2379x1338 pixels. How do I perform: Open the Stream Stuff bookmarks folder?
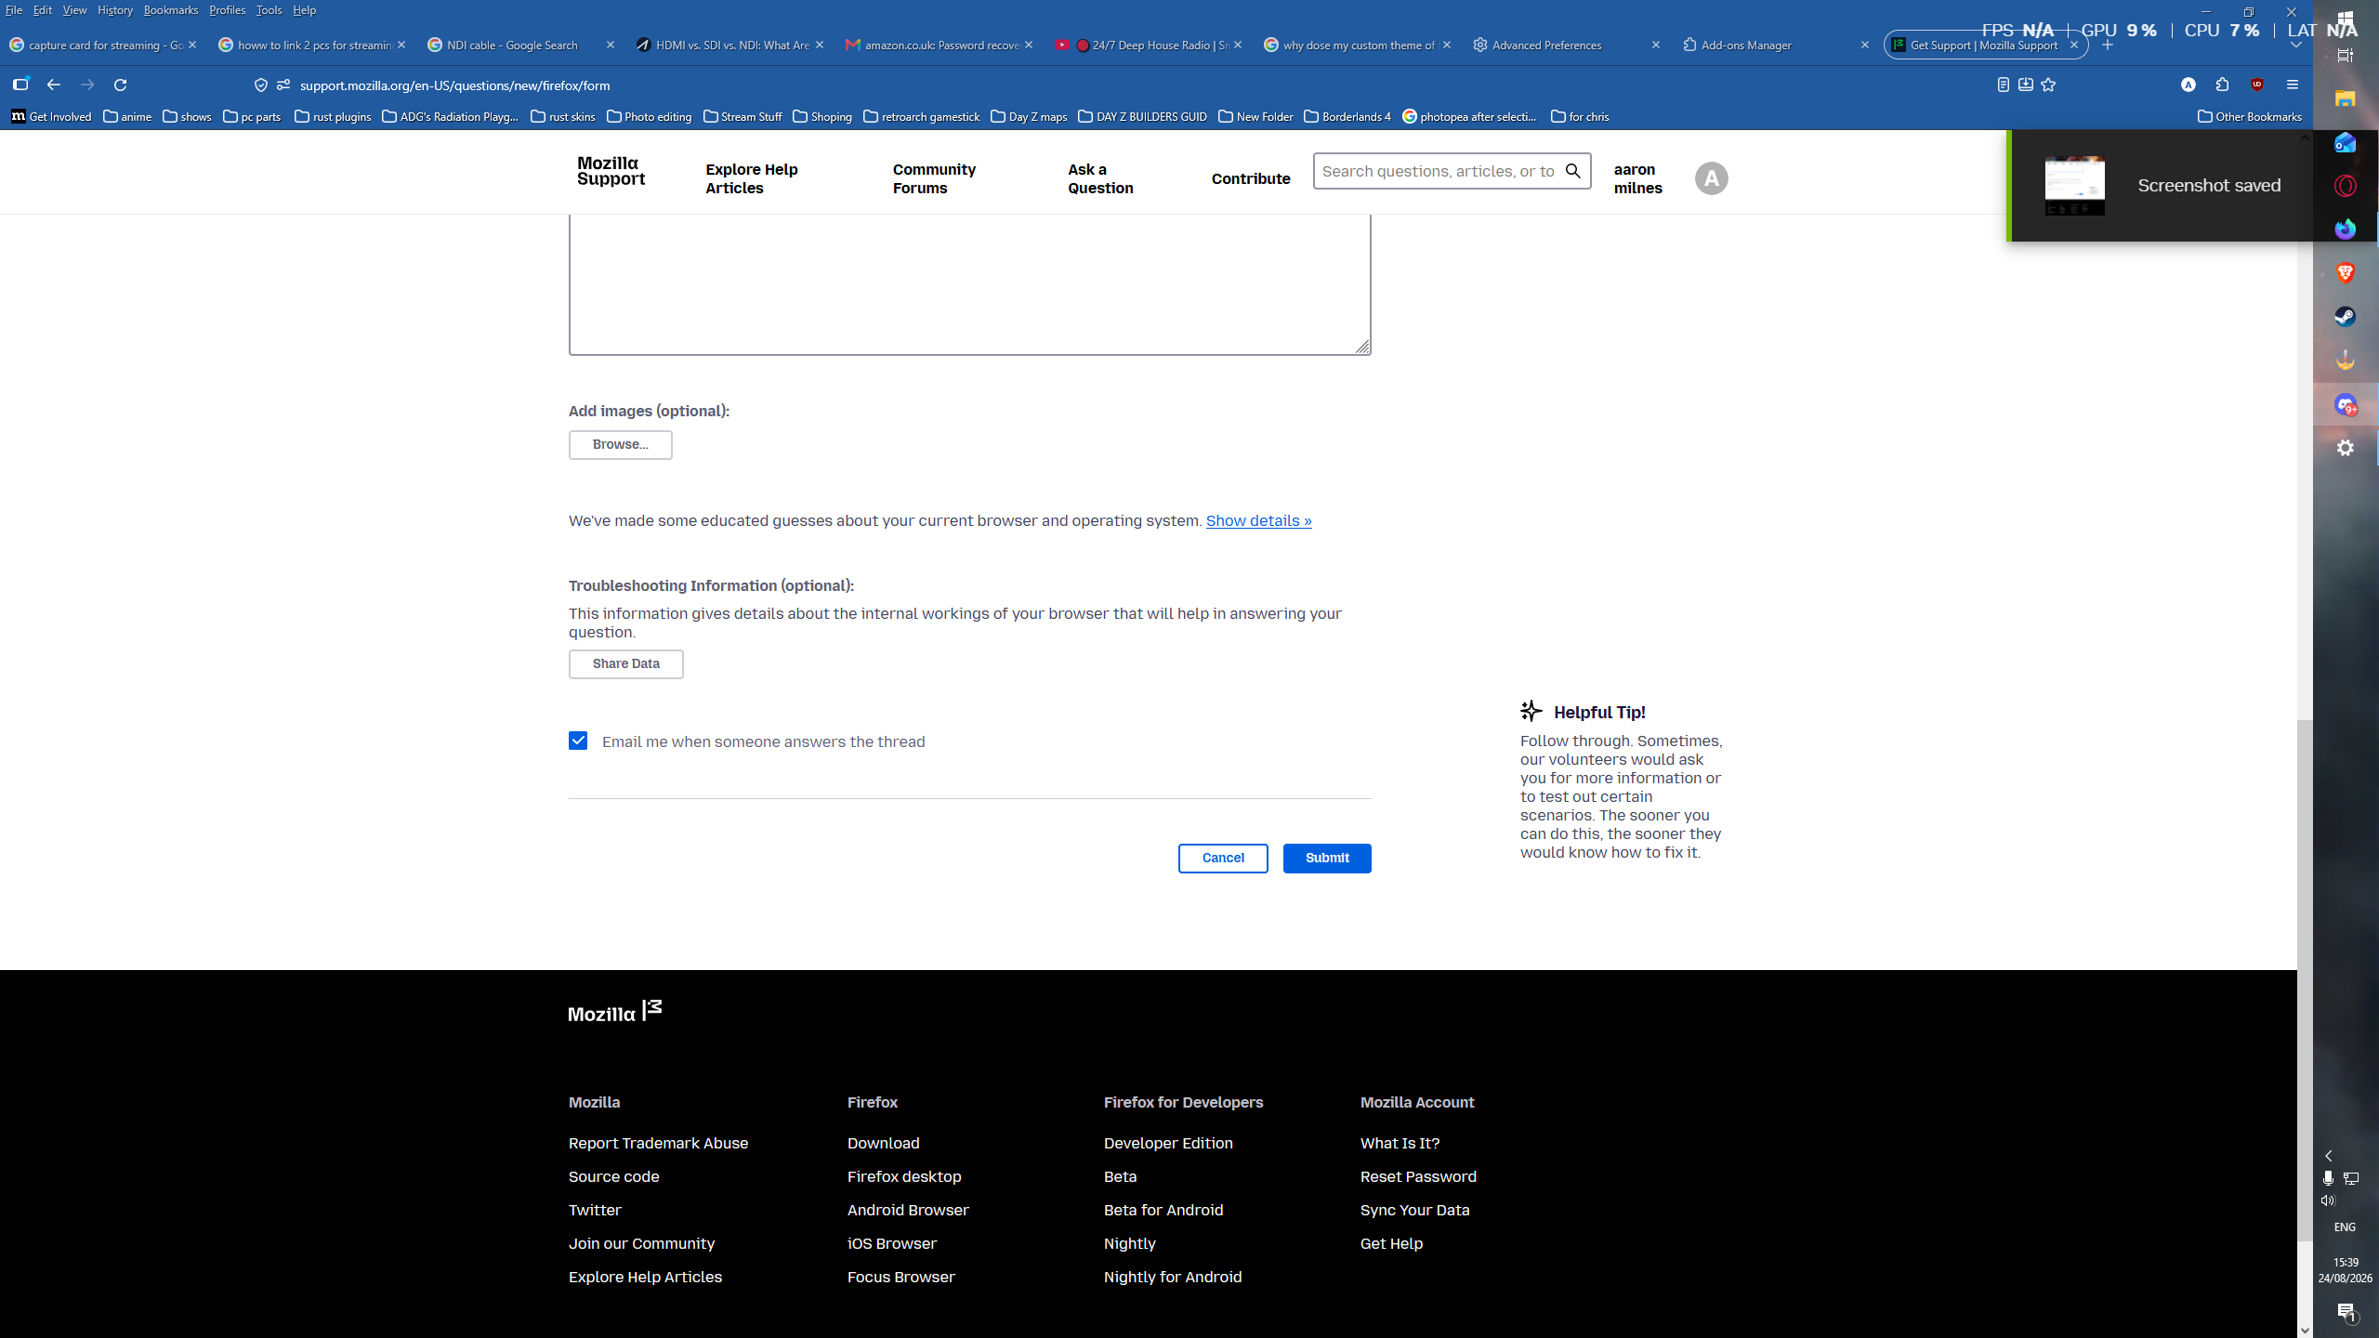pyautogui.click(x=743, y=116)
